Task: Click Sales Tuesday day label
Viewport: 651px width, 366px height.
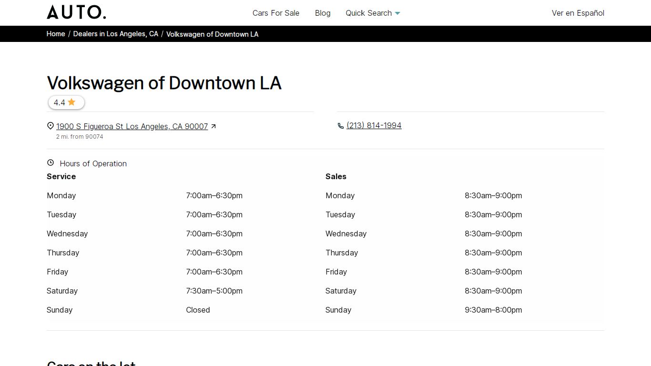Action: click(x=340, y=214)
